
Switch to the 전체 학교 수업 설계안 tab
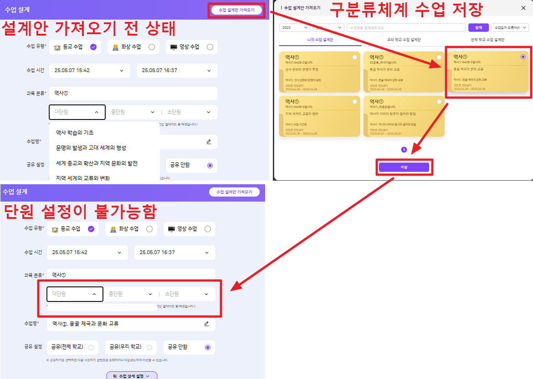[x=487, y=40]
